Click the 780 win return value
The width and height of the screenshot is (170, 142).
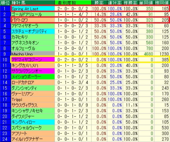pyautogui.click(x=149, y=48)
